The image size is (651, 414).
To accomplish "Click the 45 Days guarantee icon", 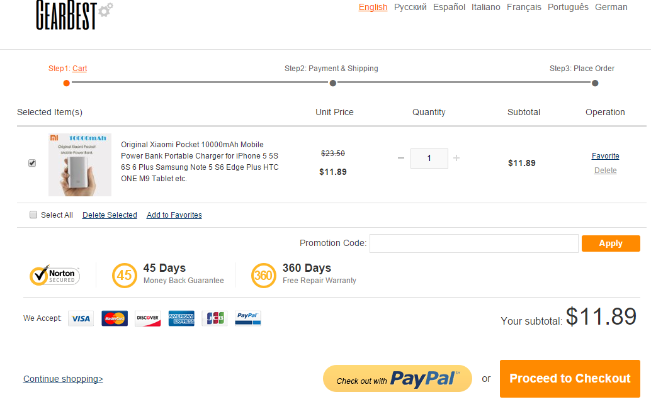I will (x=125, y=276).
